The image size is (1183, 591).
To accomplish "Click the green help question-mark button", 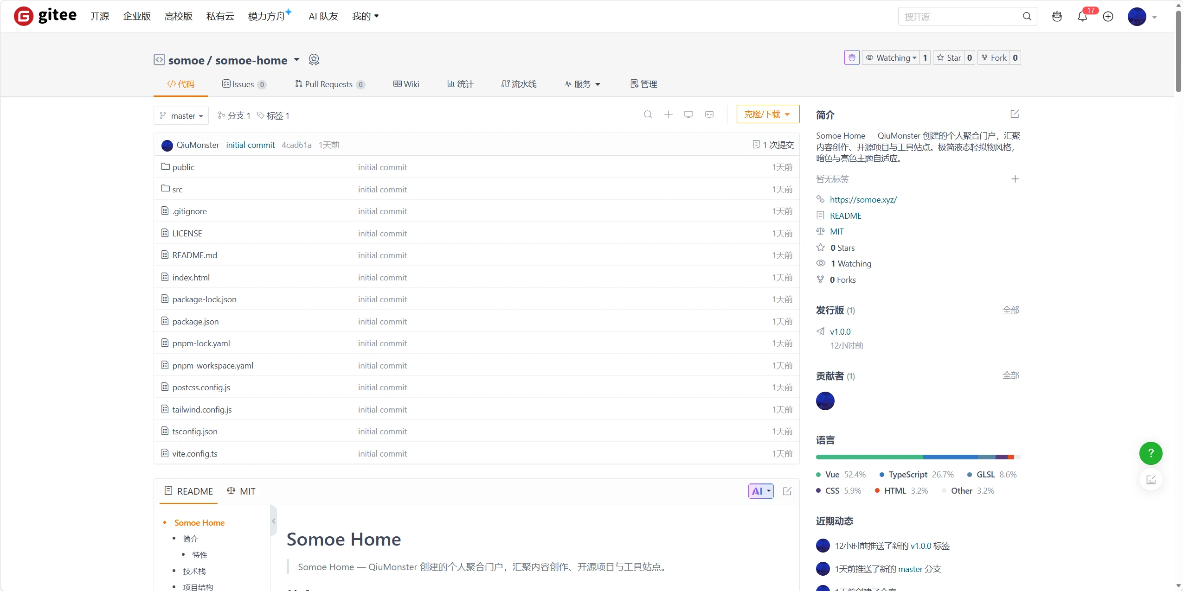I will (x=1151, y=453).
